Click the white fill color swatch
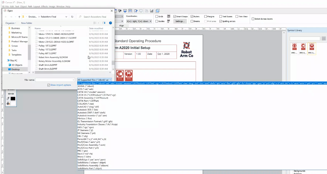Image resolution: width=327 pixels, height=174 pixels. pyautogui.click(x=13, y=103)
